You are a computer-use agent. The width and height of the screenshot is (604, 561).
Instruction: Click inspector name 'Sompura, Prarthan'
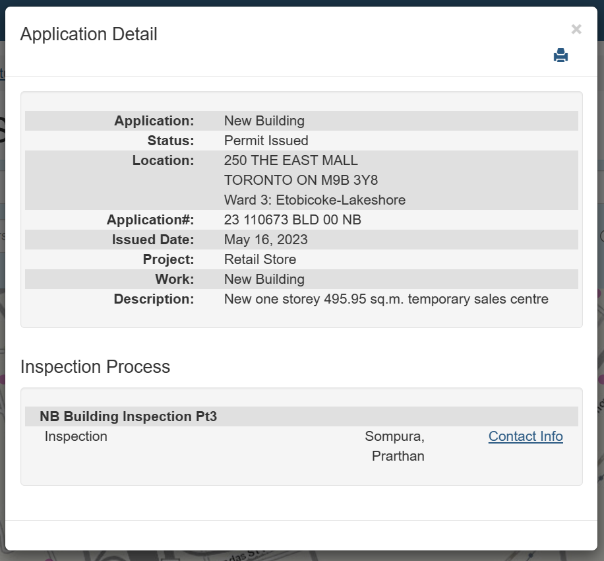(394, 446)
